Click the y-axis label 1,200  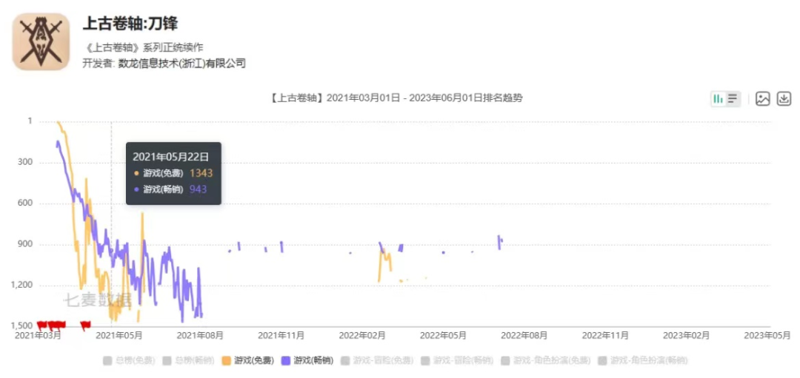pos(22,286)
